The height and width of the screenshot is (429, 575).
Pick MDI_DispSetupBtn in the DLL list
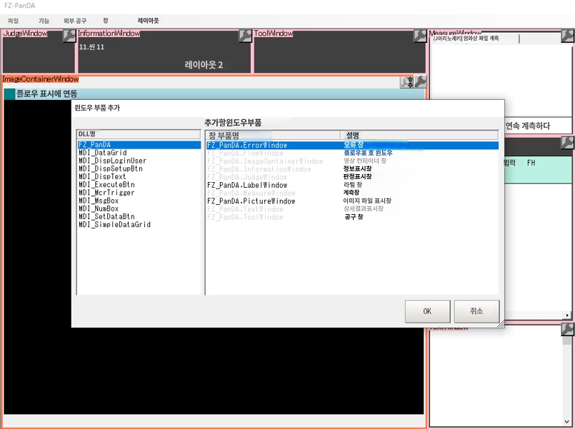(x=111, y=169)
